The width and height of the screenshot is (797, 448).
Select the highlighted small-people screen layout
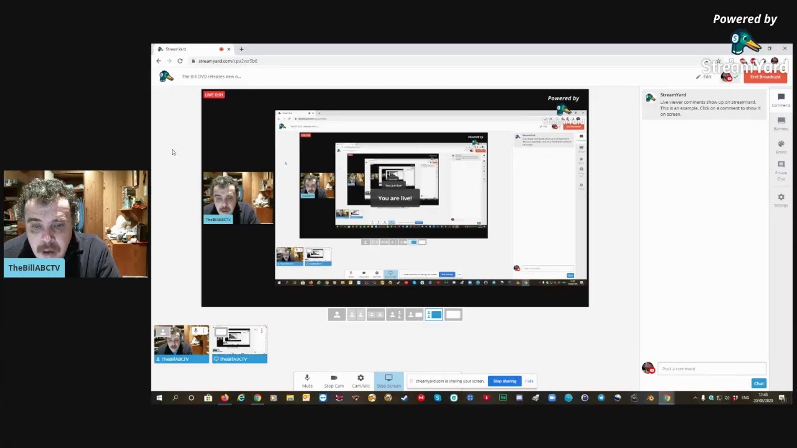[434, 315]
